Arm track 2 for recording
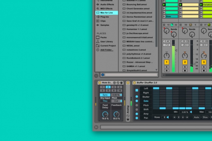 (x=185, y=70)
